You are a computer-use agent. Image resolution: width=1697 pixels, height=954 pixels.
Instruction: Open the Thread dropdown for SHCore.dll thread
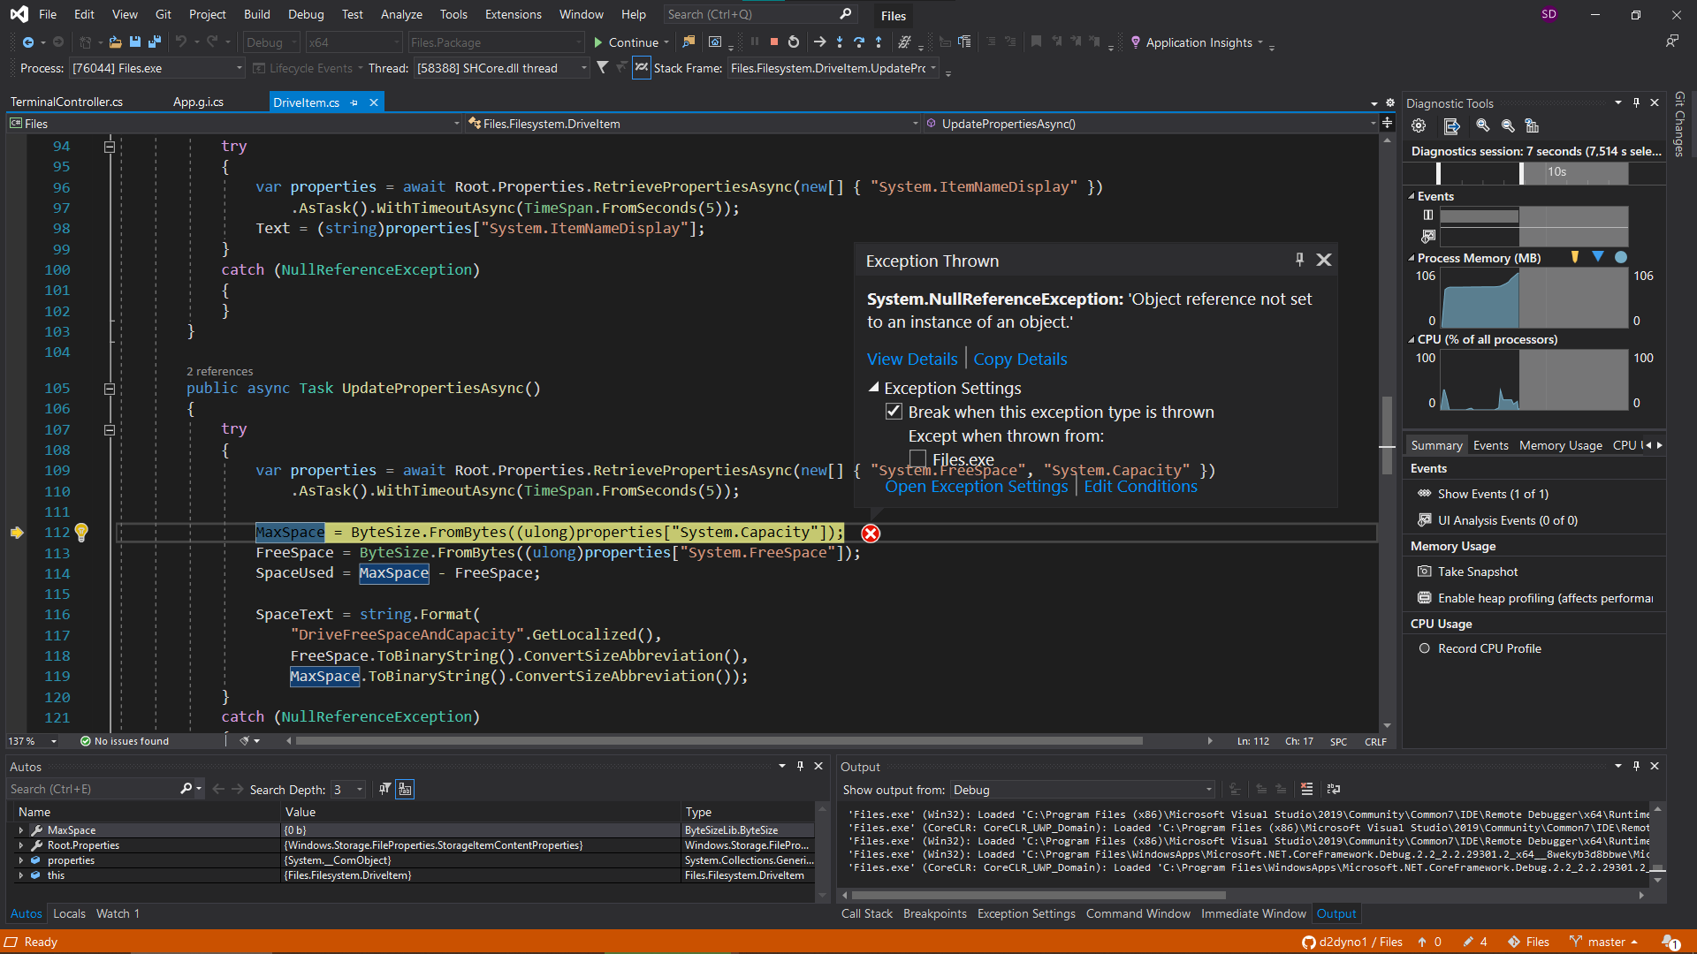coord(501,68)
